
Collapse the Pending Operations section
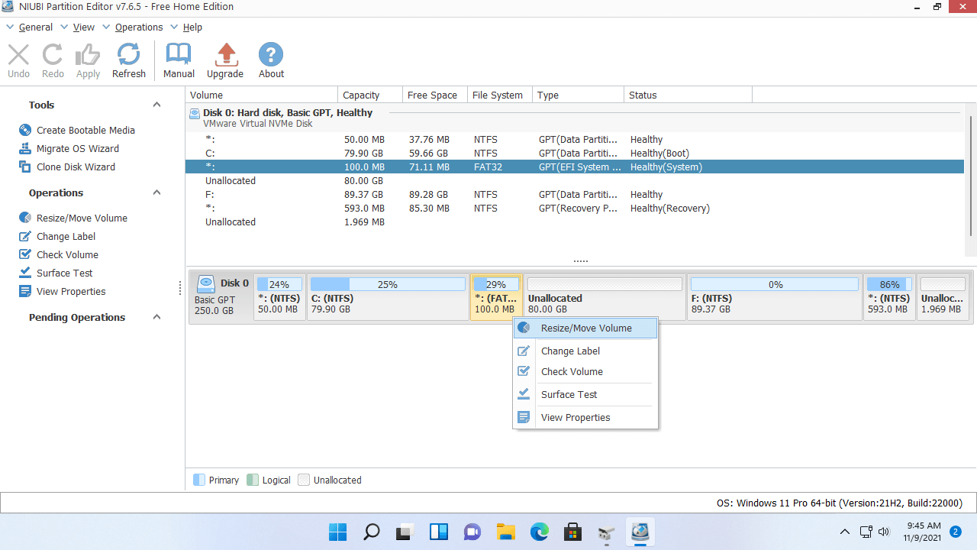pyautogui.click(x=156, y=317)
